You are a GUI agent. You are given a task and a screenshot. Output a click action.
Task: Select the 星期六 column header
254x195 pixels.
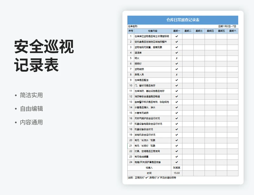tap(233, 31)
